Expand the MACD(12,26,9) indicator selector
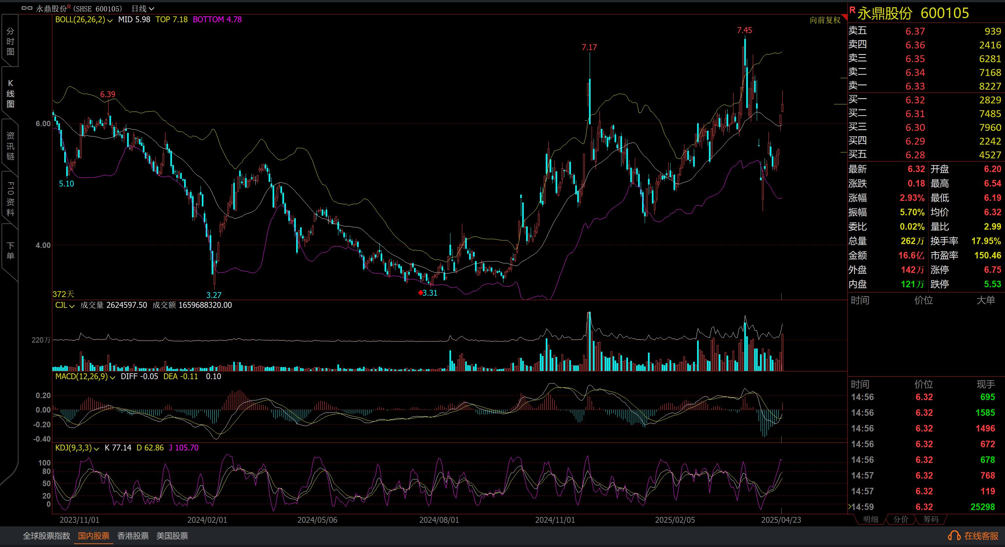The width and height of the screenshot is (1005, 547). tap(113, 377)
